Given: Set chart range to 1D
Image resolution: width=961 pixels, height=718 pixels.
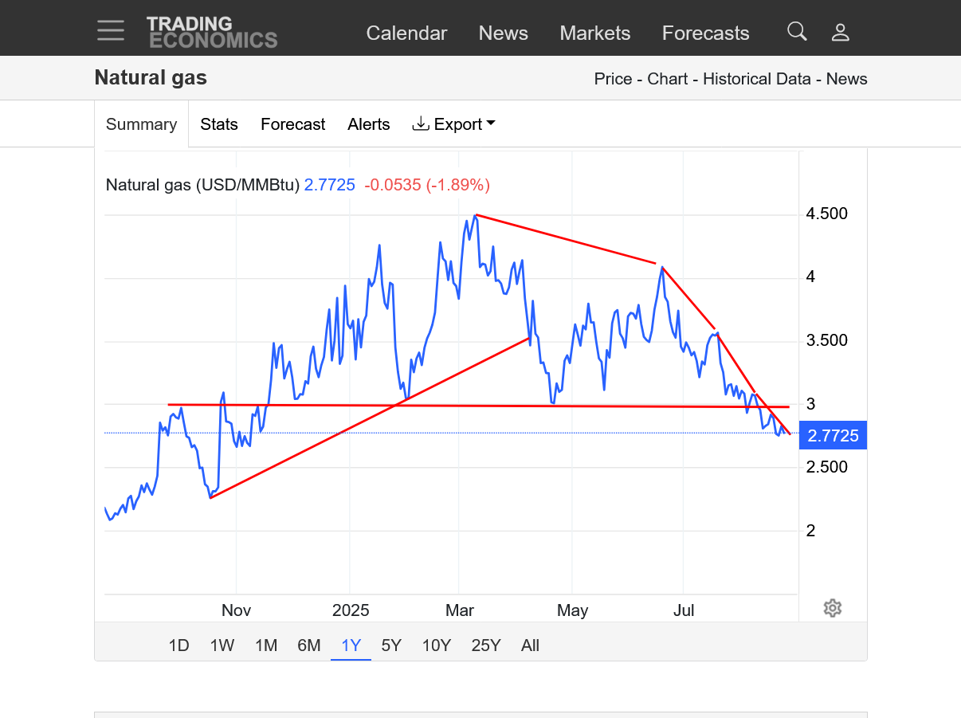Looking at the screenshot, I should click(178, 645).
